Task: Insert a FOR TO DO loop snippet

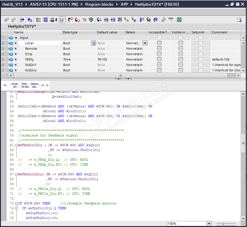Action: click(25, 85)
